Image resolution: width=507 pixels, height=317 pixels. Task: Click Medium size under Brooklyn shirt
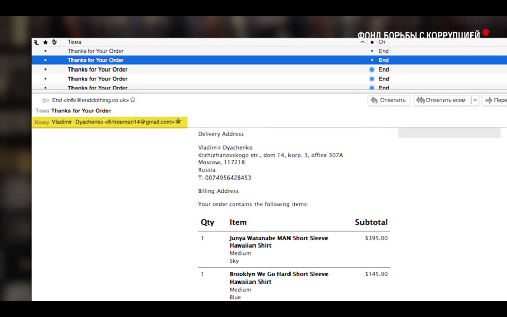click(x=240, y=290)
